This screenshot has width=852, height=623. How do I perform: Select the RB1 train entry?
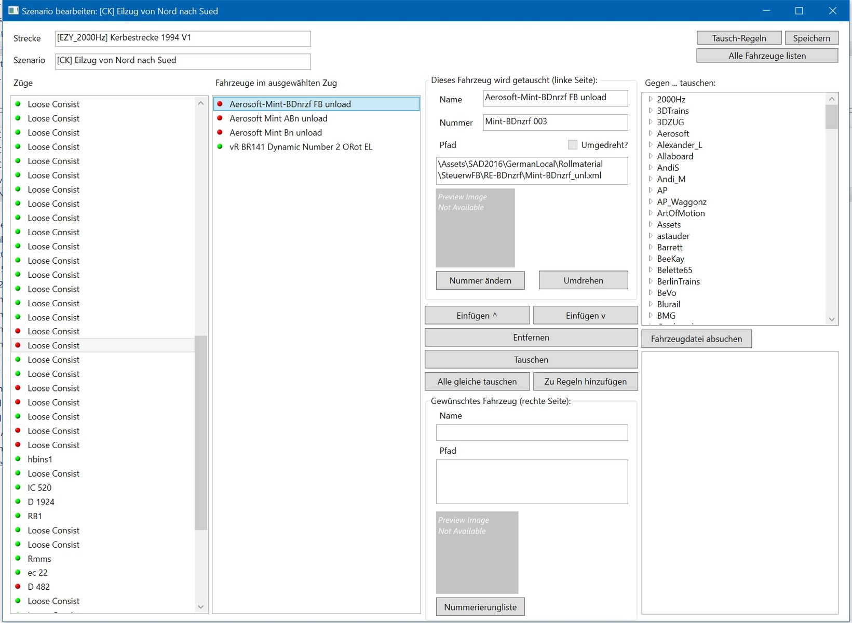pyautogui.click(x=35, y=516)
